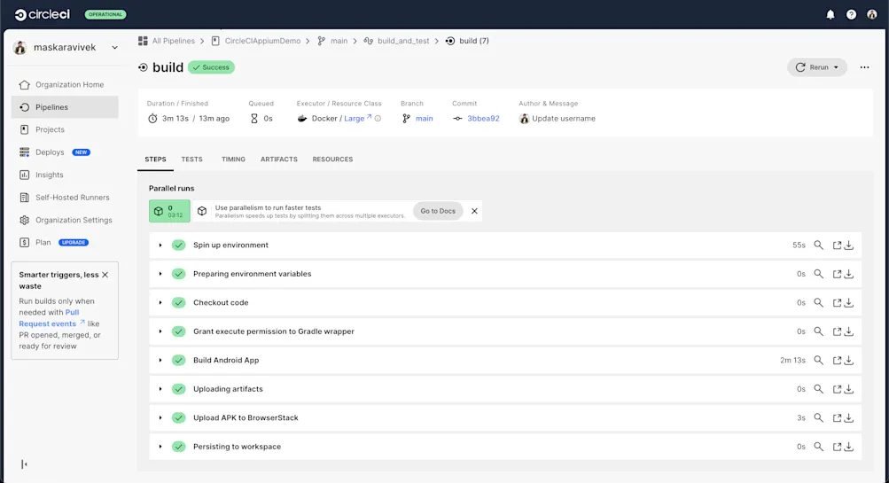
Task: Open Insights in sidebar
Action: [x=65, y=175]
